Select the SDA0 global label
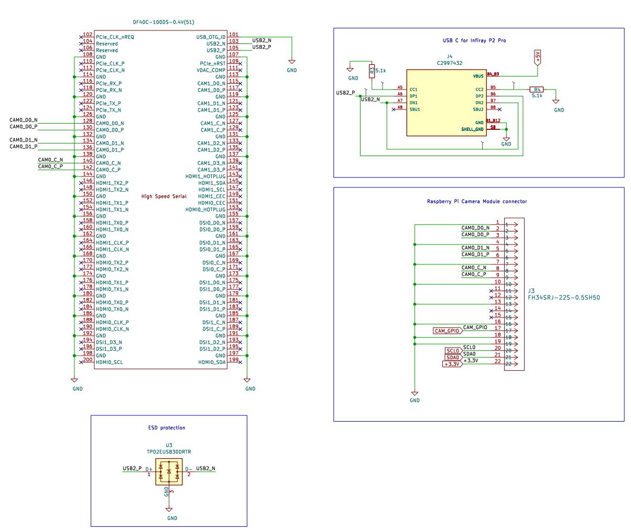631x530 pixels. [452, 358]
